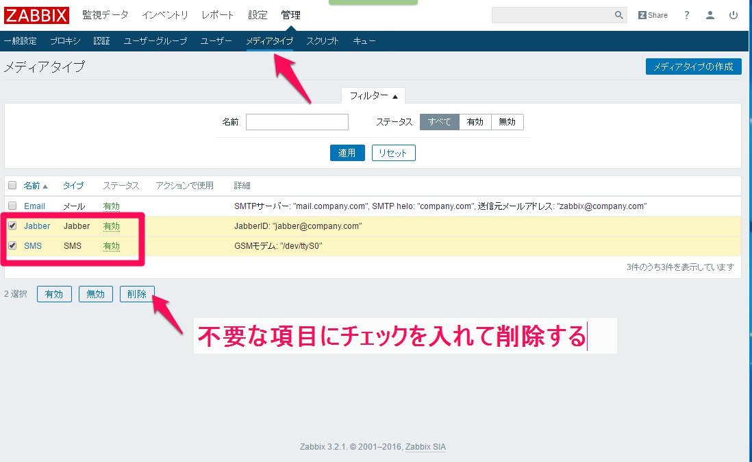752x462 pixels.
Task: Open the Email media type link
Action: pos(34,206)
